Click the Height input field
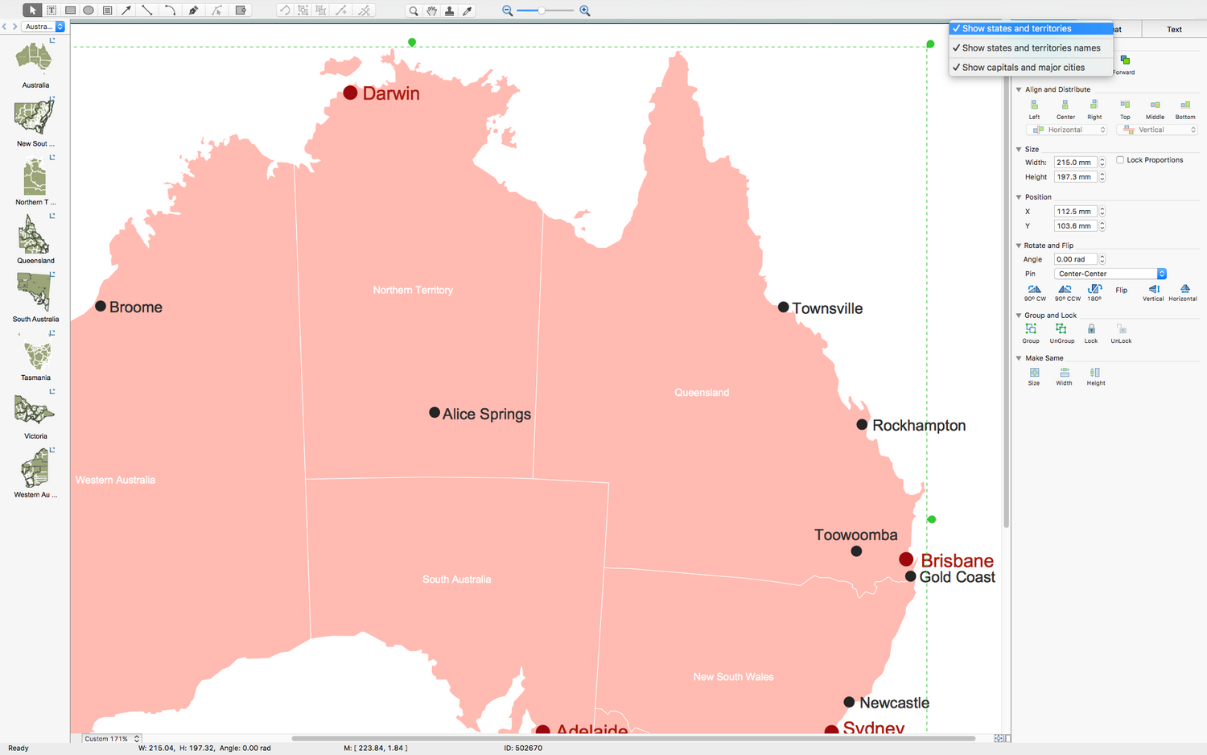The image size is (1207, 755). coord(1076,177)
